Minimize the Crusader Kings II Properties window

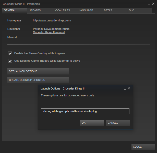[x=149, y=4]
